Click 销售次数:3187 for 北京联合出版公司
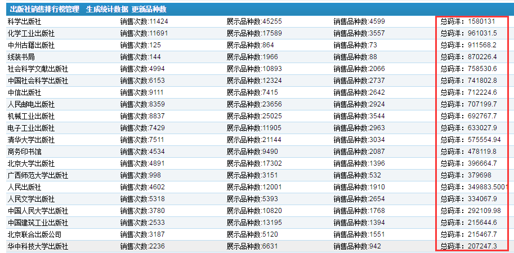 coord(142,234)
